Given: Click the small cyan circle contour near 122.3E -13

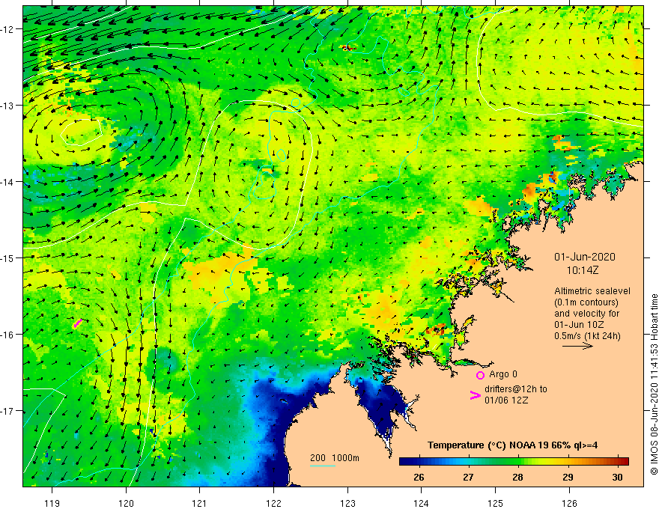Looking at the screenshot, I should click(x=296, y=103).
